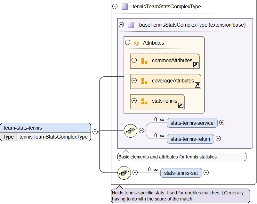Select the team-stats-tennis root element
This screenshot has height=204, width=257.
(45, 128)
